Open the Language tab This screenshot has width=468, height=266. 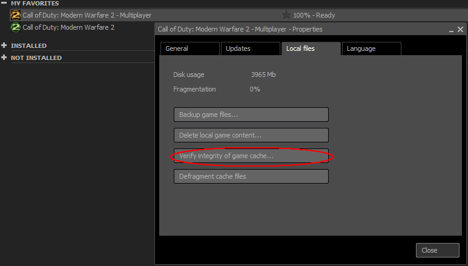click(371, 48)
